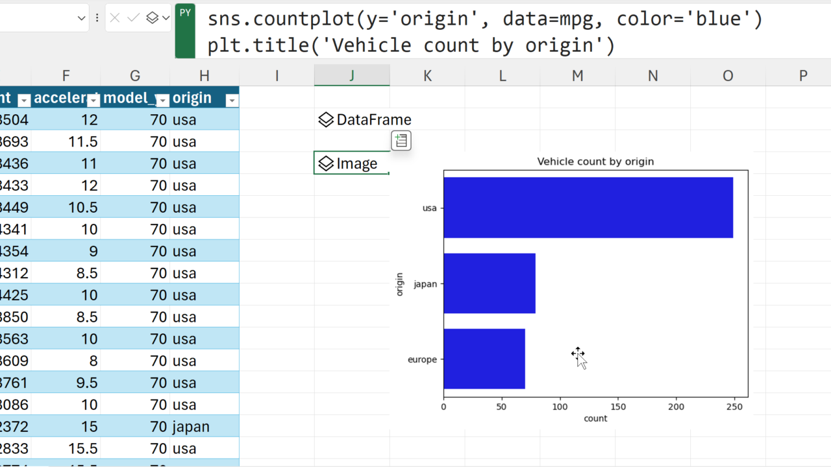
Task: Open the model_year column filter dropdown
Action: (162, 100)
